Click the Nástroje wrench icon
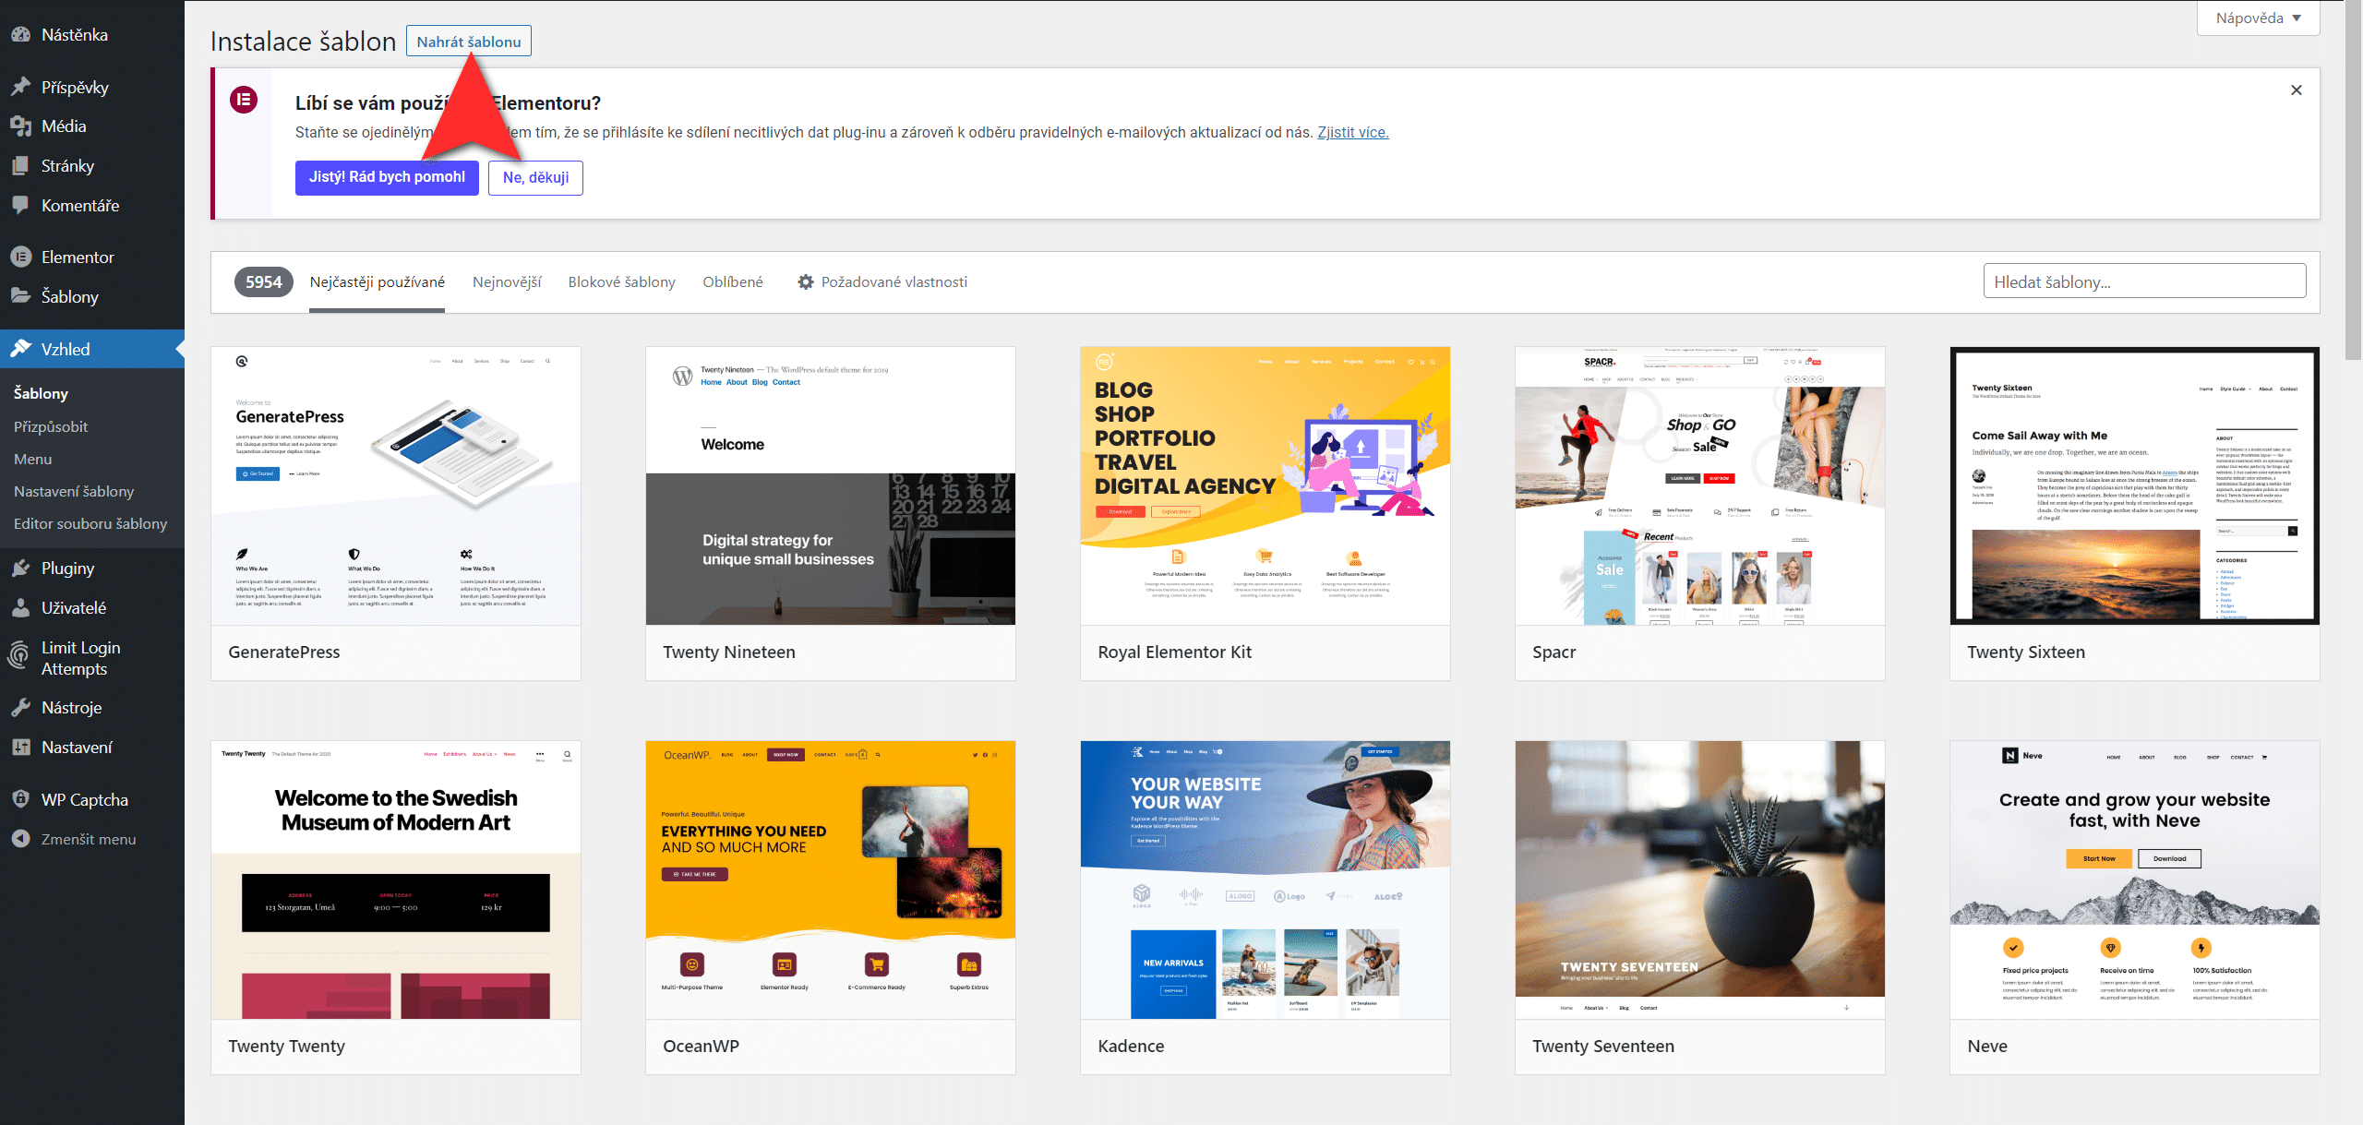This screenshot has height=1125, width=2363. (x=20, y=708)
